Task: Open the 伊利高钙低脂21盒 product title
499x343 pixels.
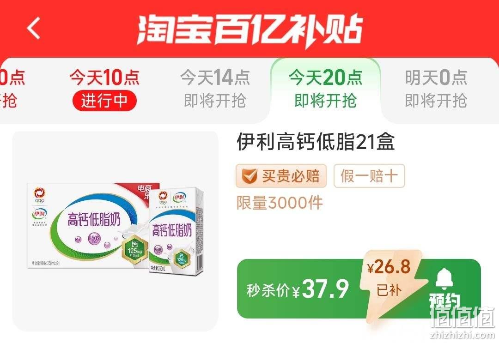Action: 316,142
